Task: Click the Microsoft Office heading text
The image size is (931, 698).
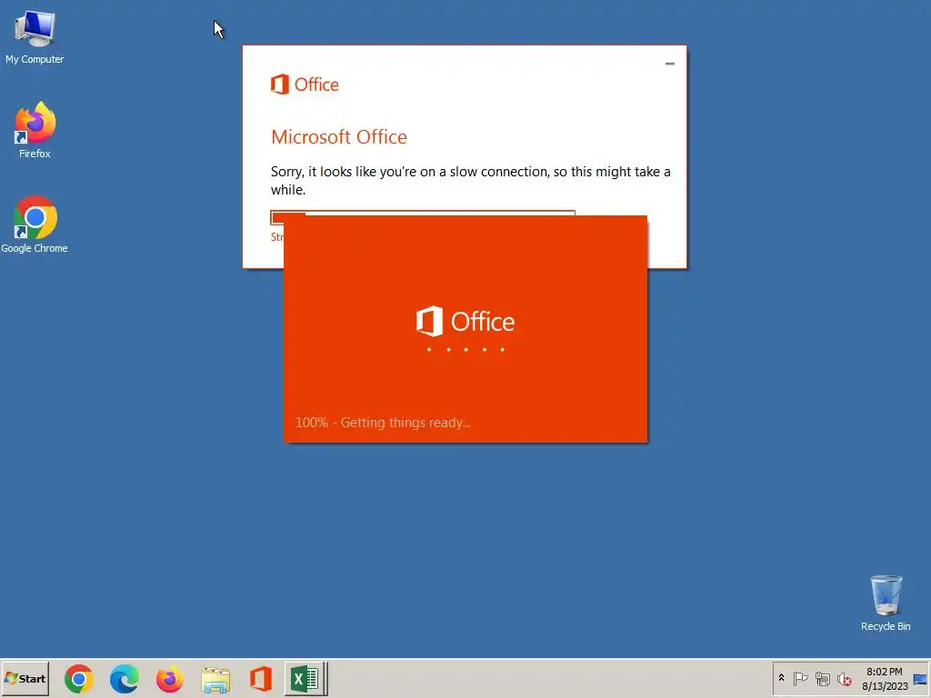Action: pos(339,137)
